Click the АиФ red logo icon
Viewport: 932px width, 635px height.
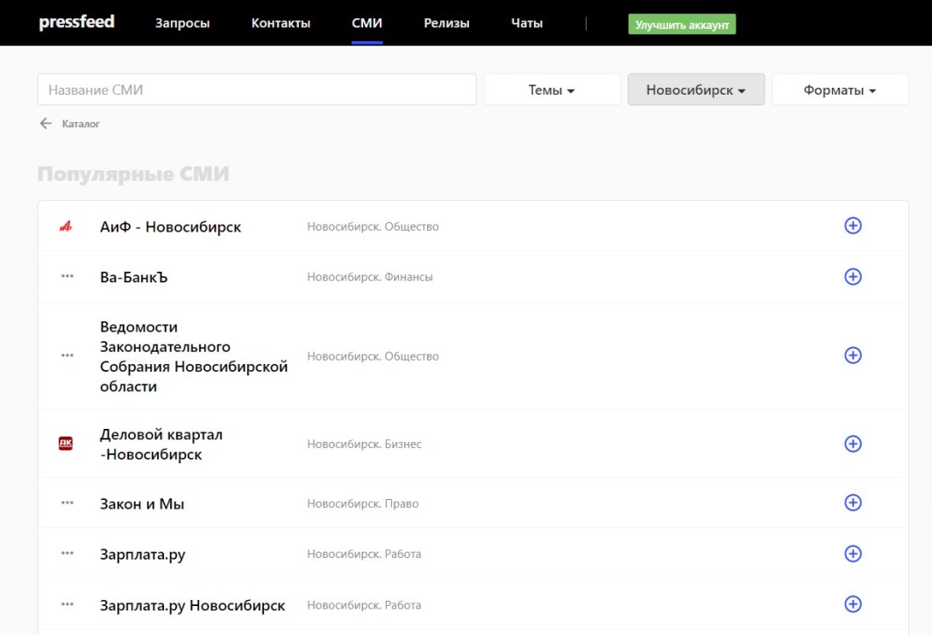click(x=66, y=226)
